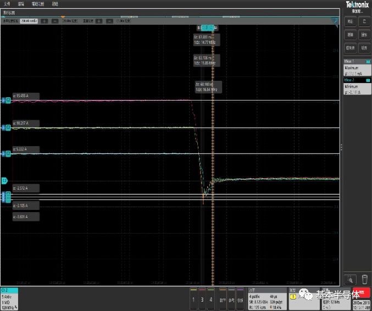The image size is (372, 311).
Task: Click the 200.00 mA/div scale field
Action: [29, 21]
